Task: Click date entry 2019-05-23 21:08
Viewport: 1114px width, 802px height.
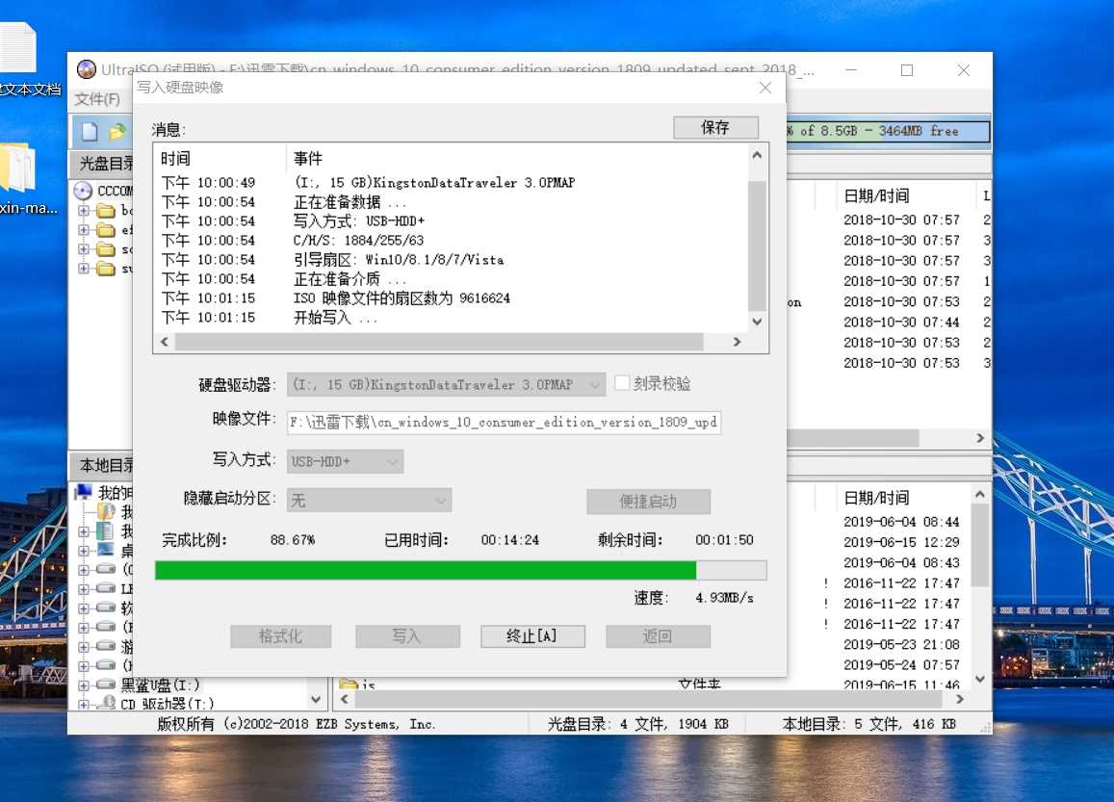Action: (x=901, y=644)
